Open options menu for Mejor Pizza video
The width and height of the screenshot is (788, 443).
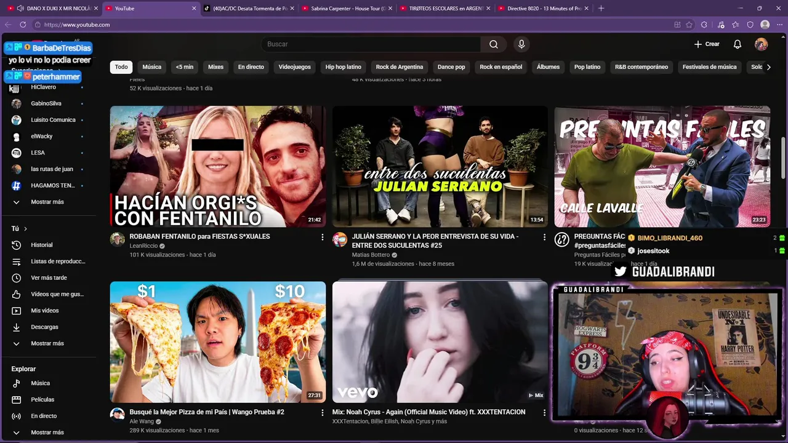(x=322, y=413)
